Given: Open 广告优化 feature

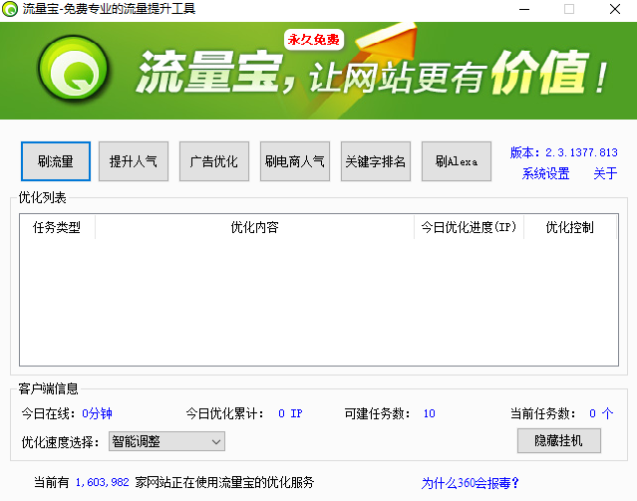Looking at the screenshot, I should [214, 161].
